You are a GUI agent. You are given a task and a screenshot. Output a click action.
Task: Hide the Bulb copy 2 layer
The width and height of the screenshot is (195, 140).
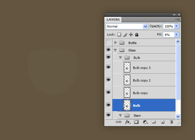pyautogui.click(x=109, y=80)
